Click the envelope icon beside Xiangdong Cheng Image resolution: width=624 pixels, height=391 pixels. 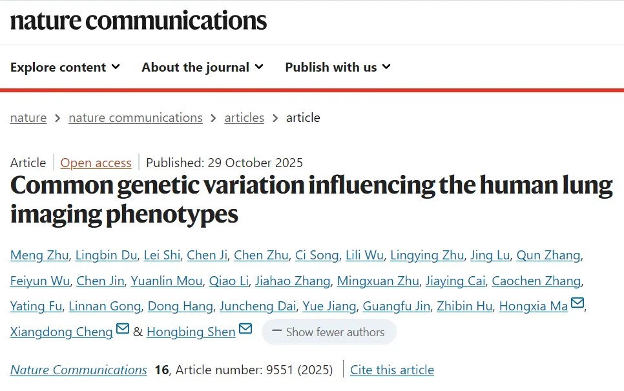(x=123, y=329)
